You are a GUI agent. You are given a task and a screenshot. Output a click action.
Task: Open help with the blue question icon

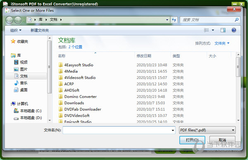click(234, 30)
